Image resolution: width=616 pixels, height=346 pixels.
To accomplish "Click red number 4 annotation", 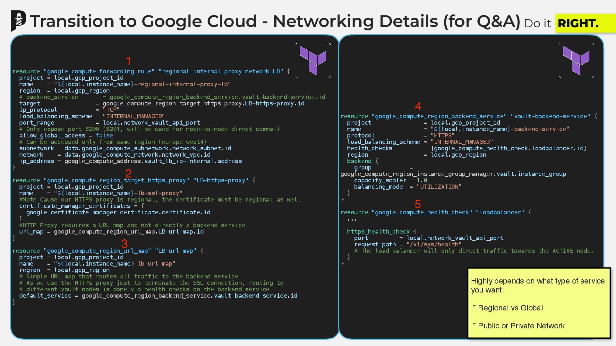I will pos(418,106).
